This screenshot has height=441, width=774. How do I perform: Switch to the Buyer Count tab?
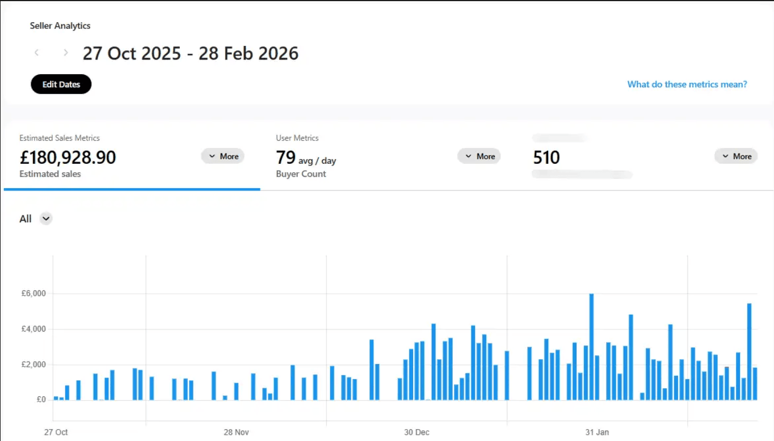click(x=389, y=158)
